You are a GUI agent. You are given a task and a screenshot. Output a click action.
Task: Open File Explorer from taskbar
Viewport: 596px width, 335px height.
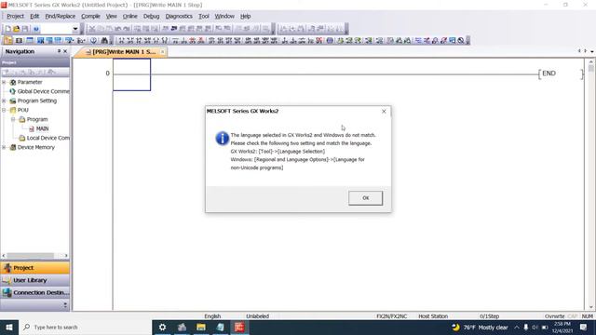pos(201,327)
